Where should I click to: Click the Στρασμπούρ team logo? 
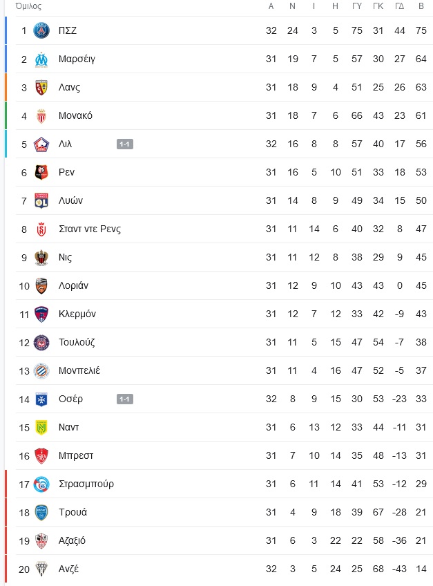(41, 484)
